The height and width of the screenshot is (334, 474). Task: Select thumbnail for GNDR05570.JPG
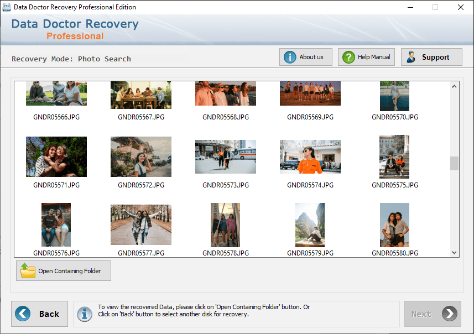click(394, 96)
